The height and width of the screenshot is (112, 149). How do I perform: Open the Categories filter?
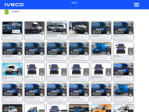[16, 12]
